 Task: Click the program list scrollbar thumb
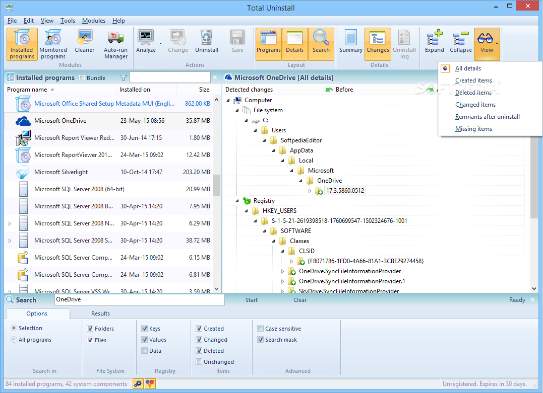[216, 185]
